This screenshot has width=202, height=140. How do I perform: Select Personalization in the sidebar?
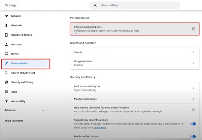coord(25,63)
